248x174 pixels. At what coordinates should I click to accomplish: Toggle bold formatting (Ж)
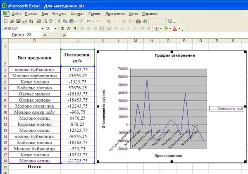(x=62, y=29)
